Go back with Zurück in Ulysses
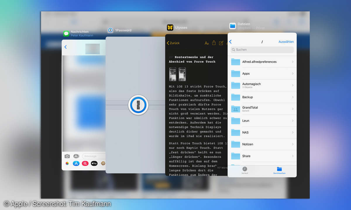This screenshot has height=210, width=351. (x=173, y=43)
